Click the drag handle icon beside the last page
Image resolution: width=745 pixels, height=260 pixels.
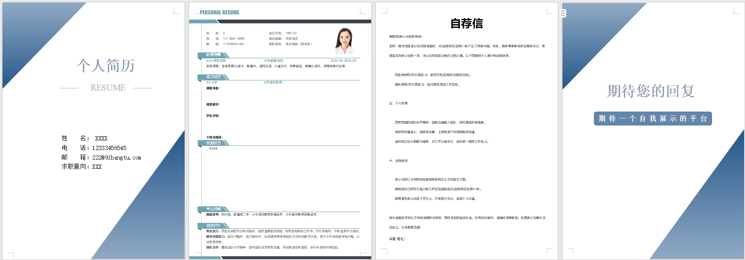coord(563,13)
